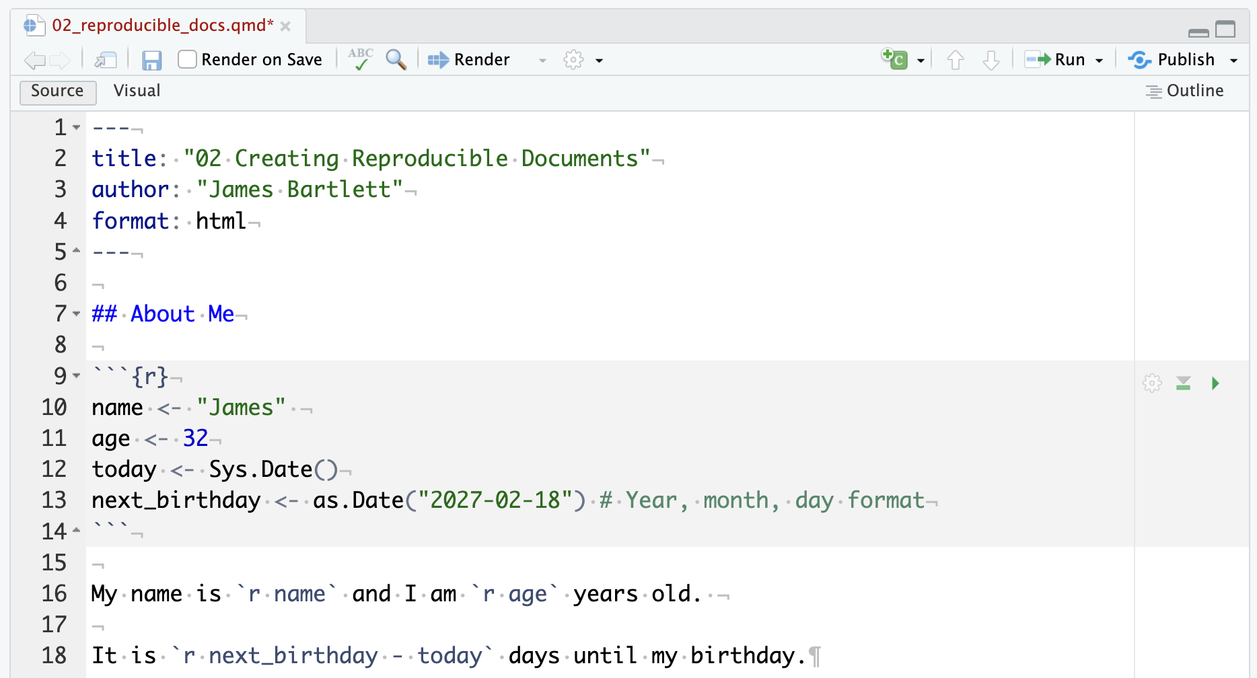Open chunk options gear for R chunk
Viewport: 1257px width, 678px height.
(x=1152, y=383)
